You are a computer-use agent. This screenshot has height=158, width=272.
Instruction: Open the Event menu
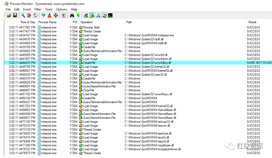[27, 9]
